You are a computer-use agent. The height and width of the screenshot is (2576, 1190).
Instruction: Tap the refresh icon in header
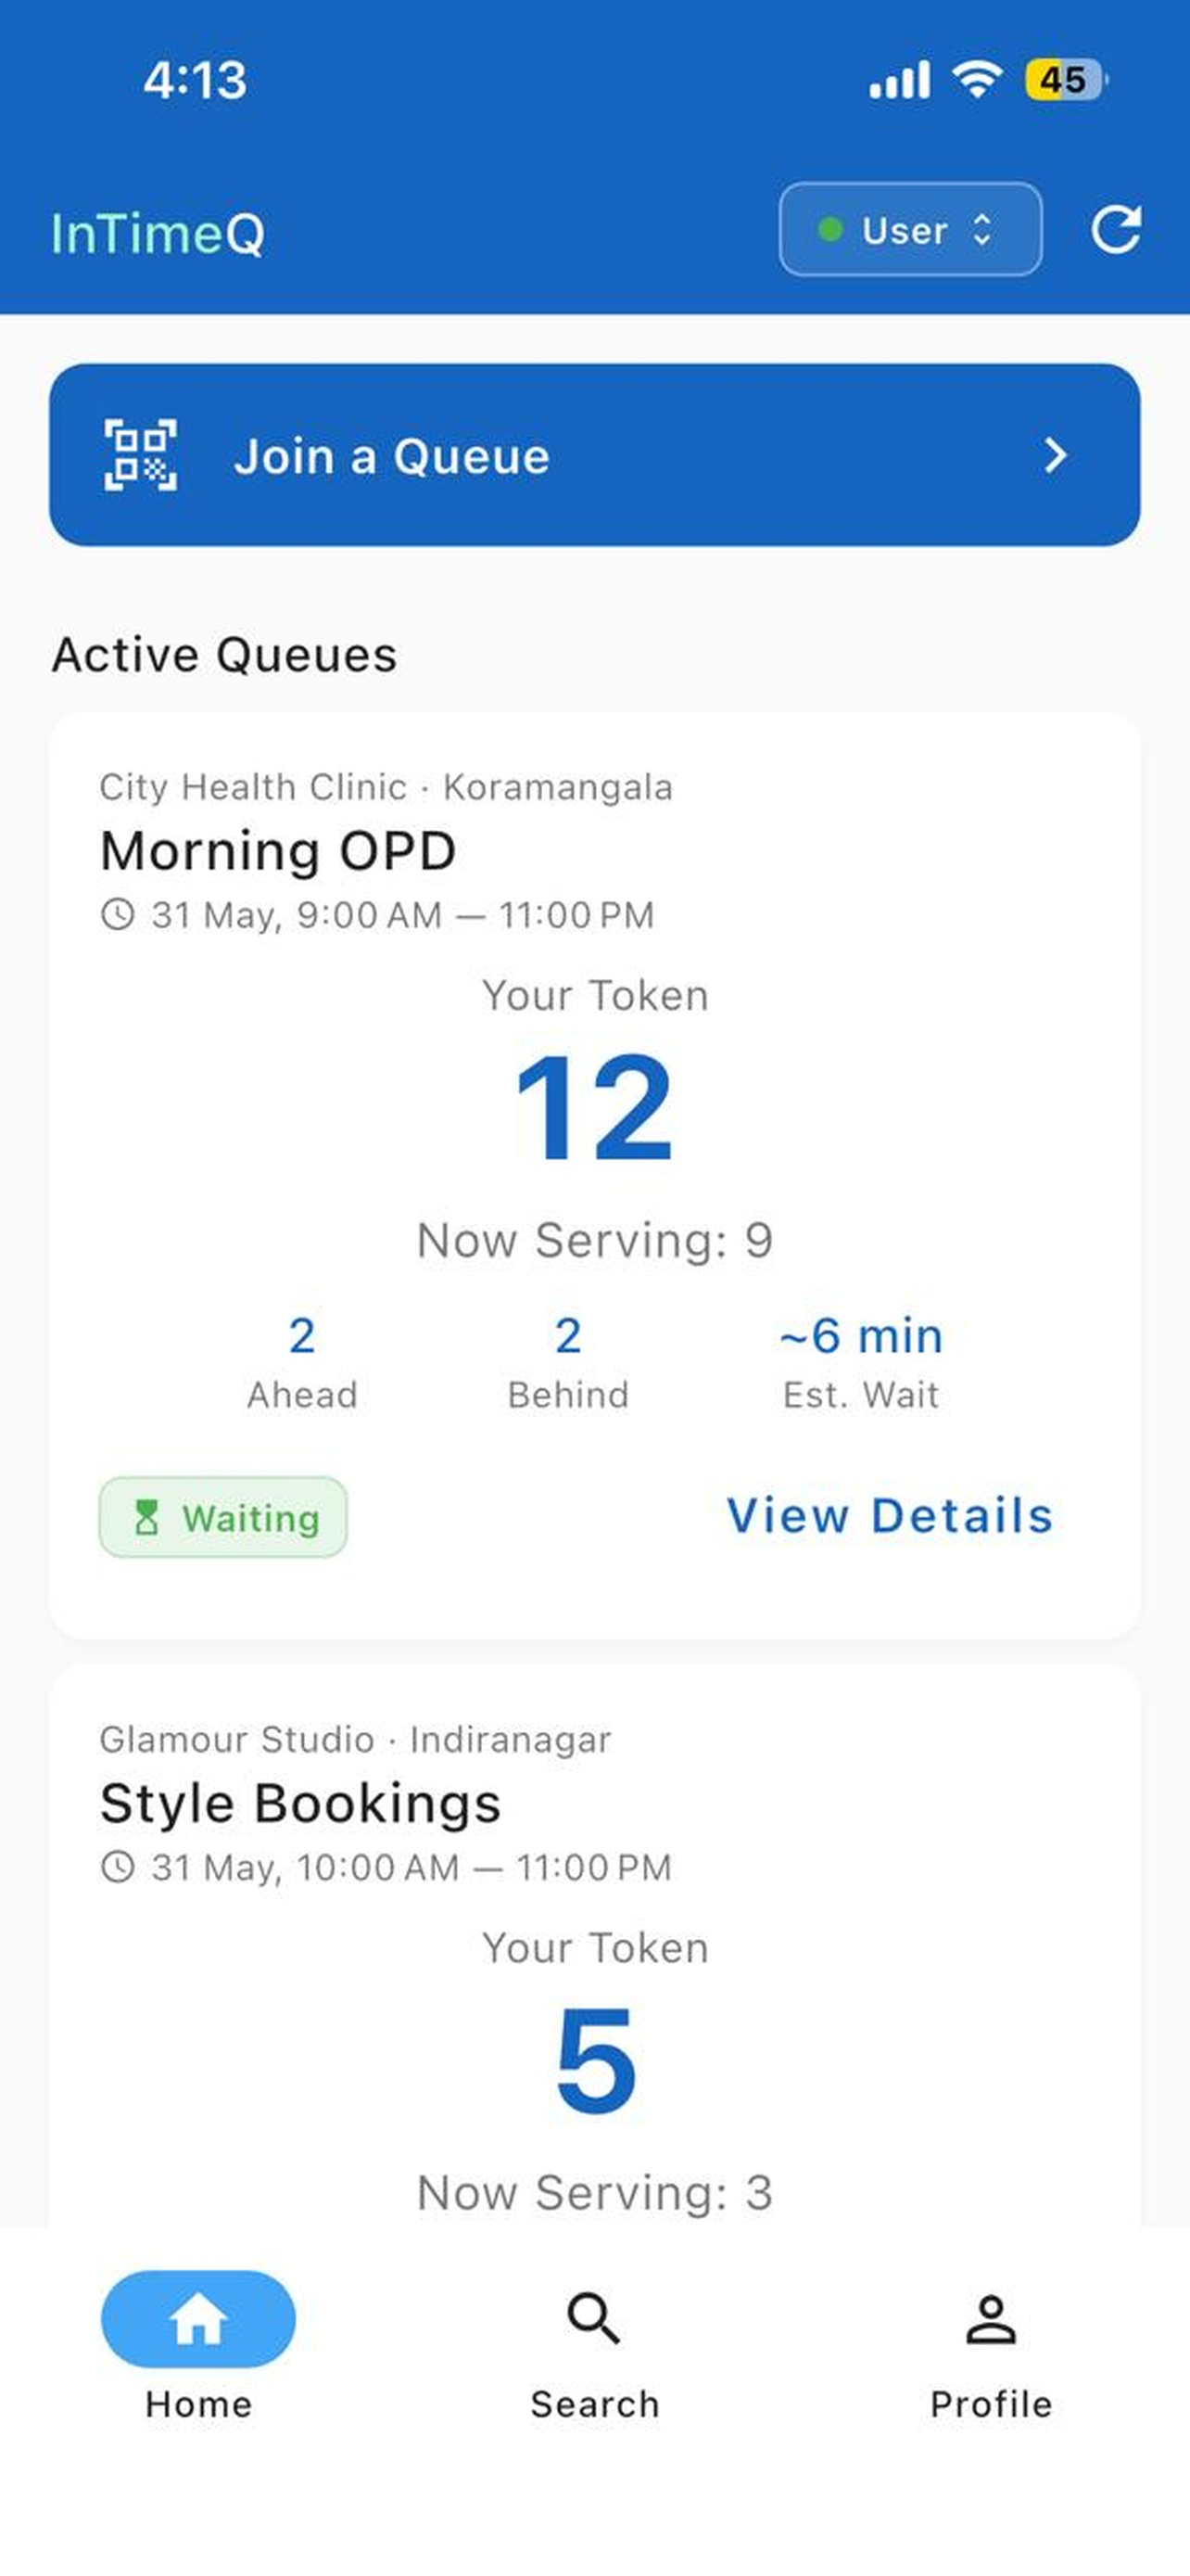[1115, 230]
